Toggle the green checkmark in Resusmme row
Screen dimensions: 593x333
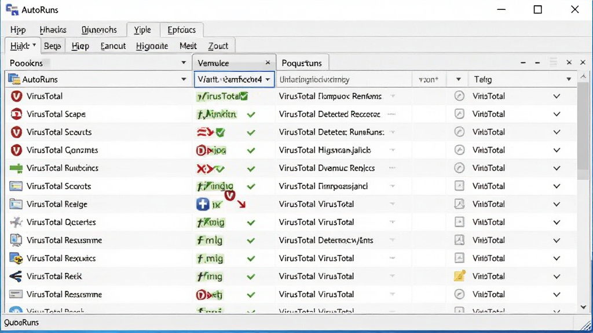[x=251, y=240]
